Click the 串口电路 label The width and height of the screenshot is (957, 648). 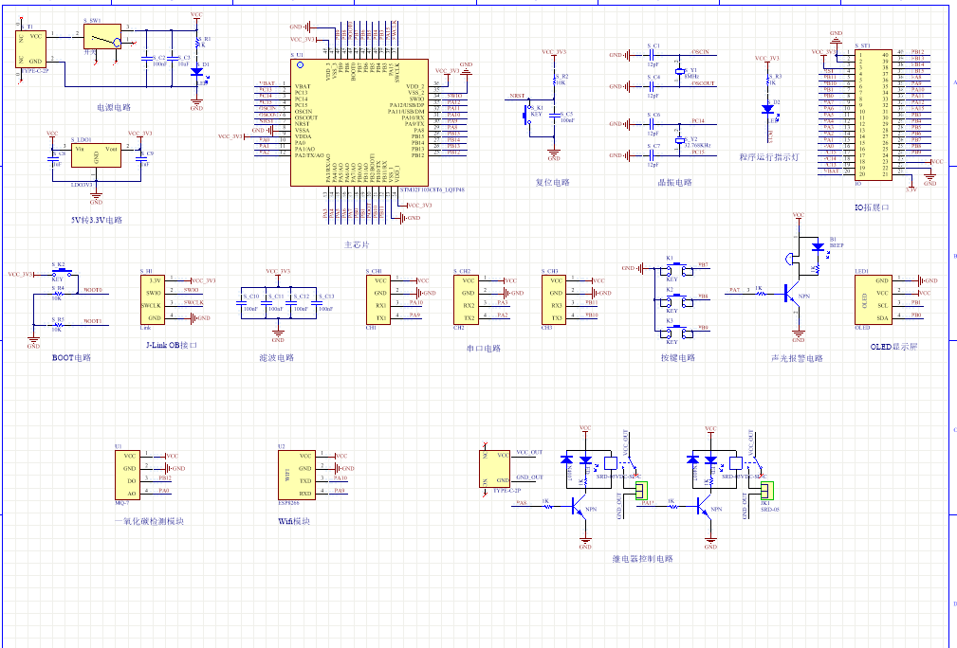click(484, 349)
